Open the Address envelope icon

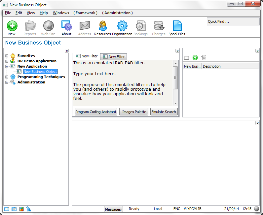pos(85,26)
